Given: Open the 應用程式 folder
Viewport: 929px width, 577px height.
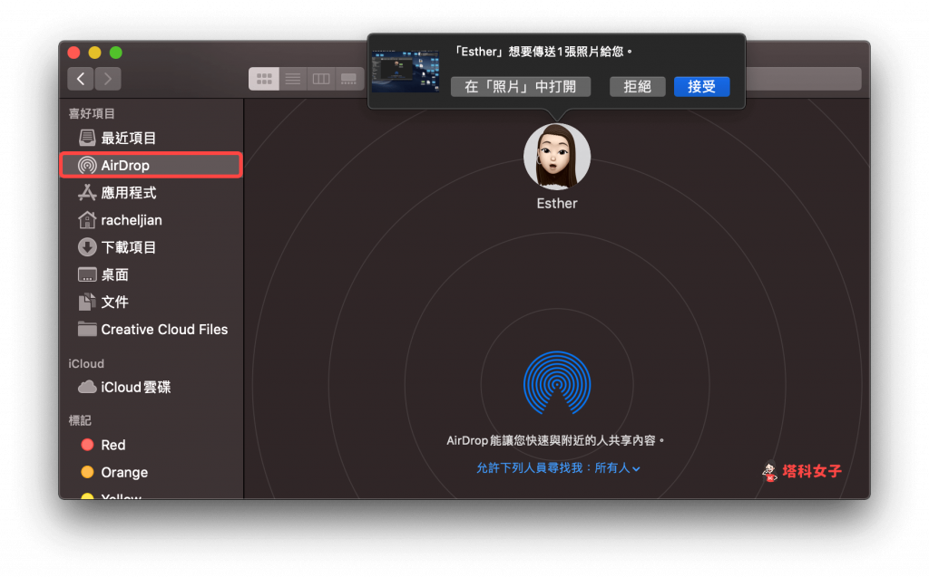Looking at the screenshot, I should (126, 192).
